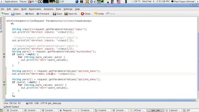Open the Help menu
This screenshot has width=199, height=112.
coord(77,9)
